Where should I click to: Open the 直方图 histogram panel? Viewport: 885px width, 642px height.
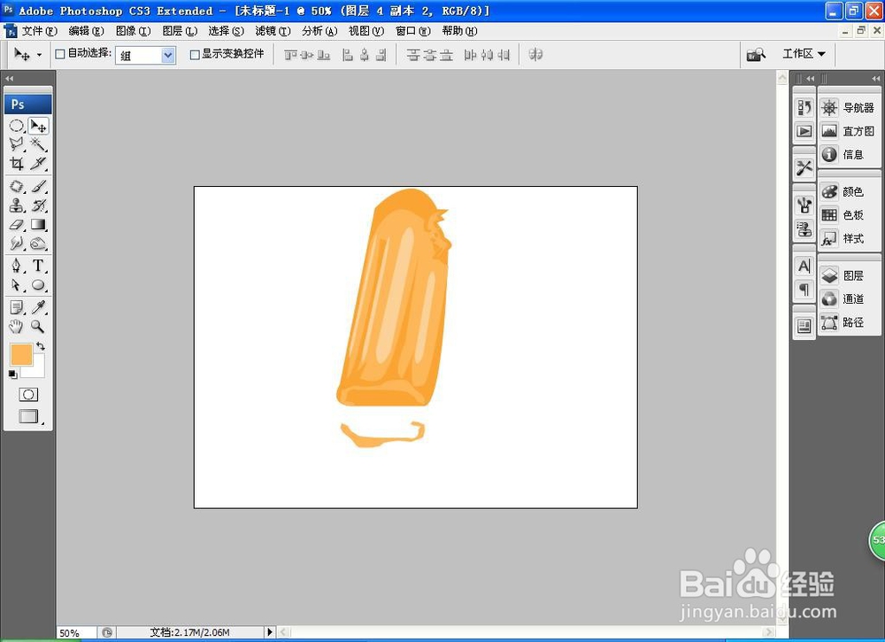[x=849, y=131]
